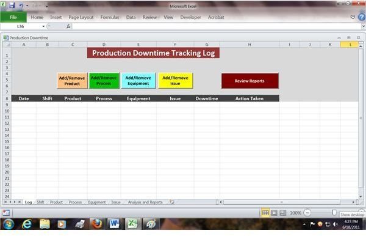Open Firefox from the taskbar
The height and width of the screenshot is (236, 366).
(x=96, y=224)
